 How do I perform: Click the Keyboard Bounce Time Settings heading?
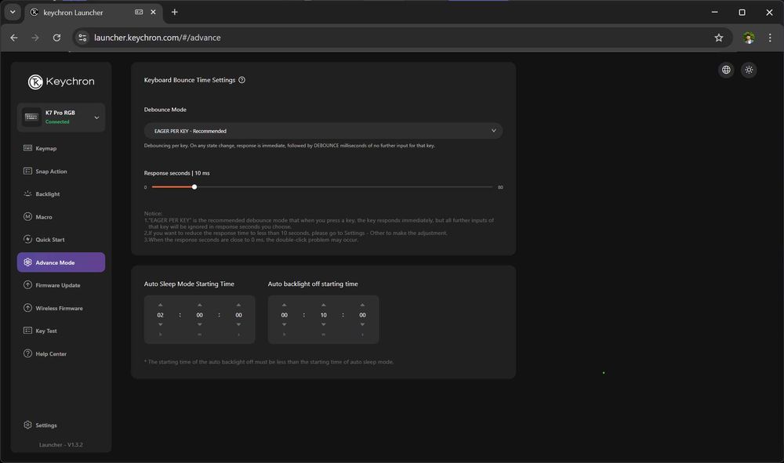[190, 80]
